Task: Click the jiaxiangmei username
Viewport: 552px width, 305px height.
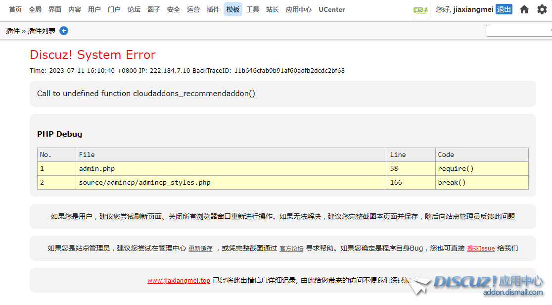Action: pos(473,9)
